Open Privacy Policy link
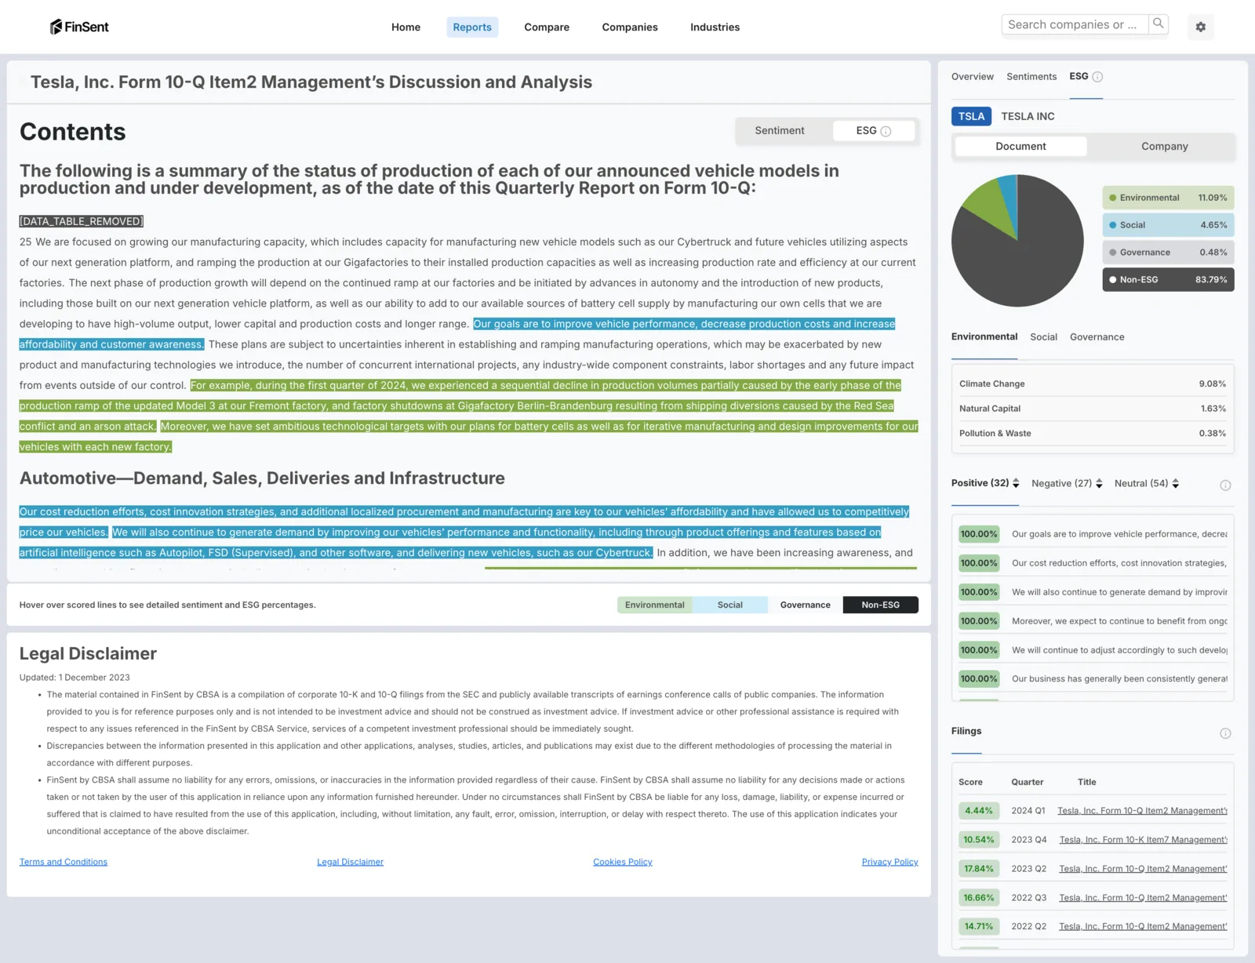 (889, 862)
